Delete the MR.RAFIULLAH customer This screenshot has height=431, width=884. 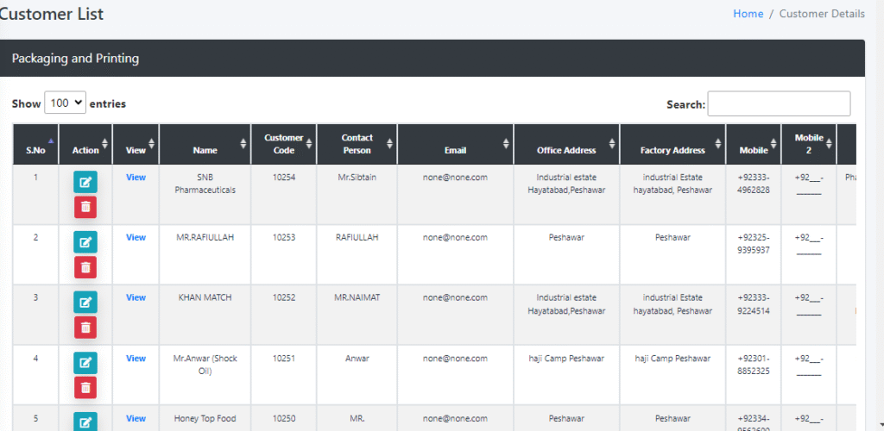[x=85, y=267]
